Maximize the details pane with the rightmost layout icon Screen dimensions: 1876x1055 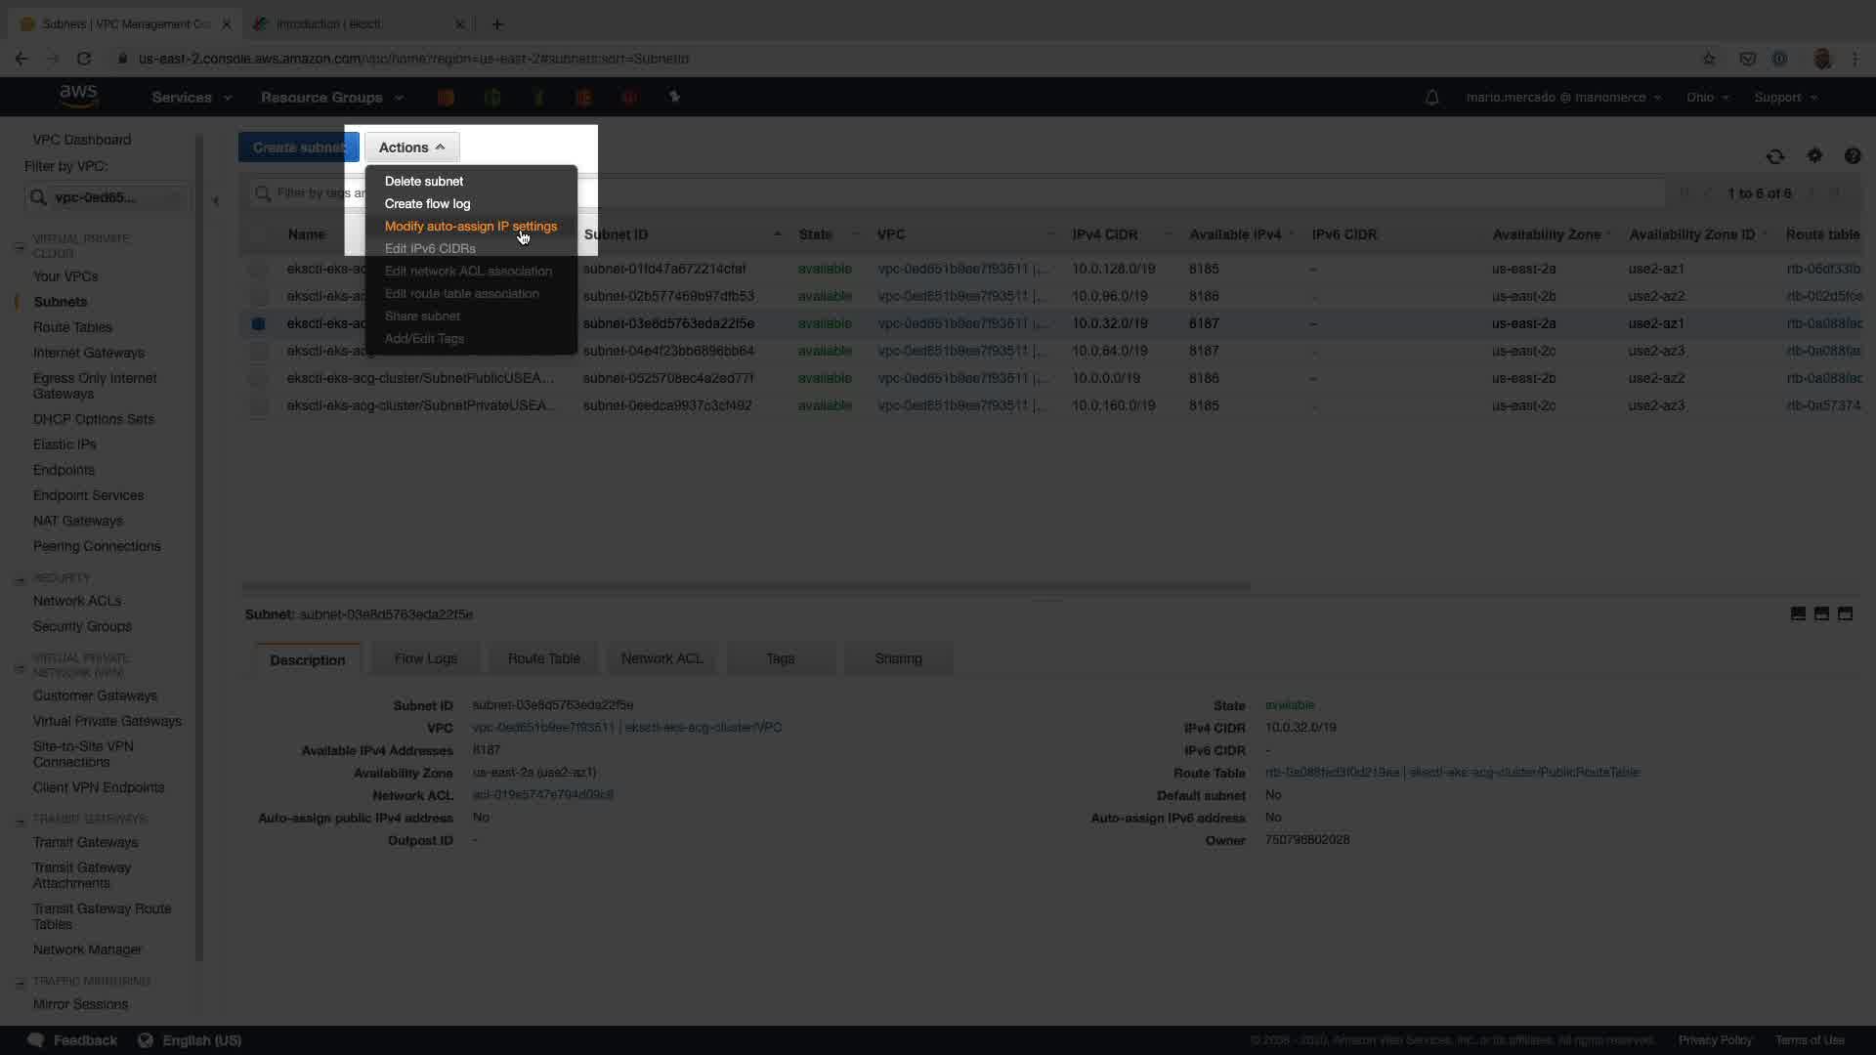[x=1845, y=613]
